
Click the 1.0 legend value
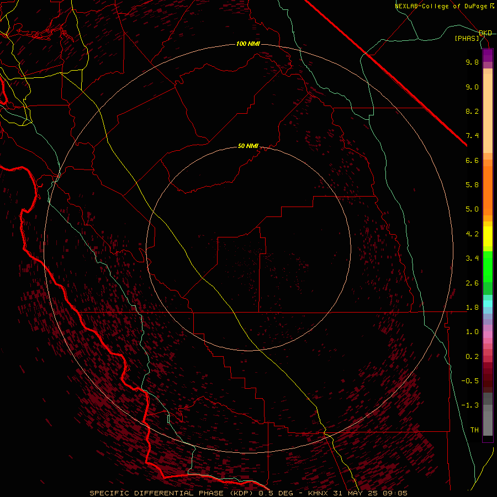[472, 332]
